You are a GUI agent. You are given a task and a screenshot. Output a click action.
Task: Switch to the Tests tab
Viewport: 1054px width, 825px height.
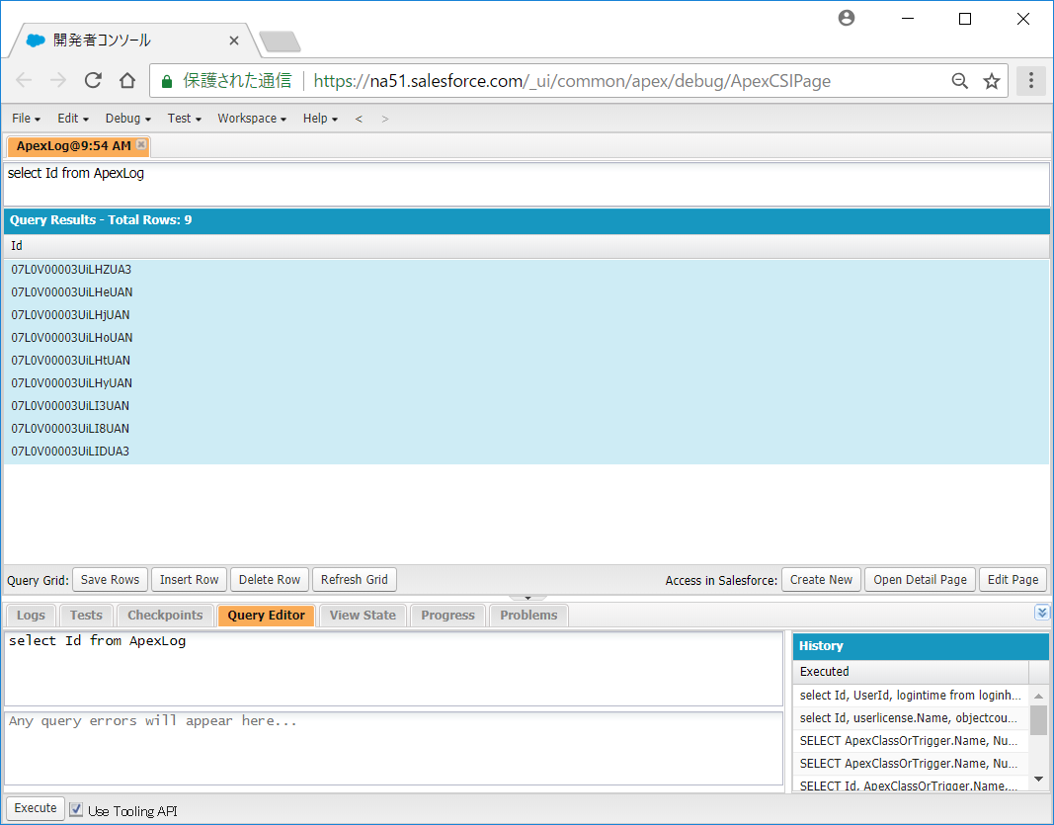click(86, 616)
